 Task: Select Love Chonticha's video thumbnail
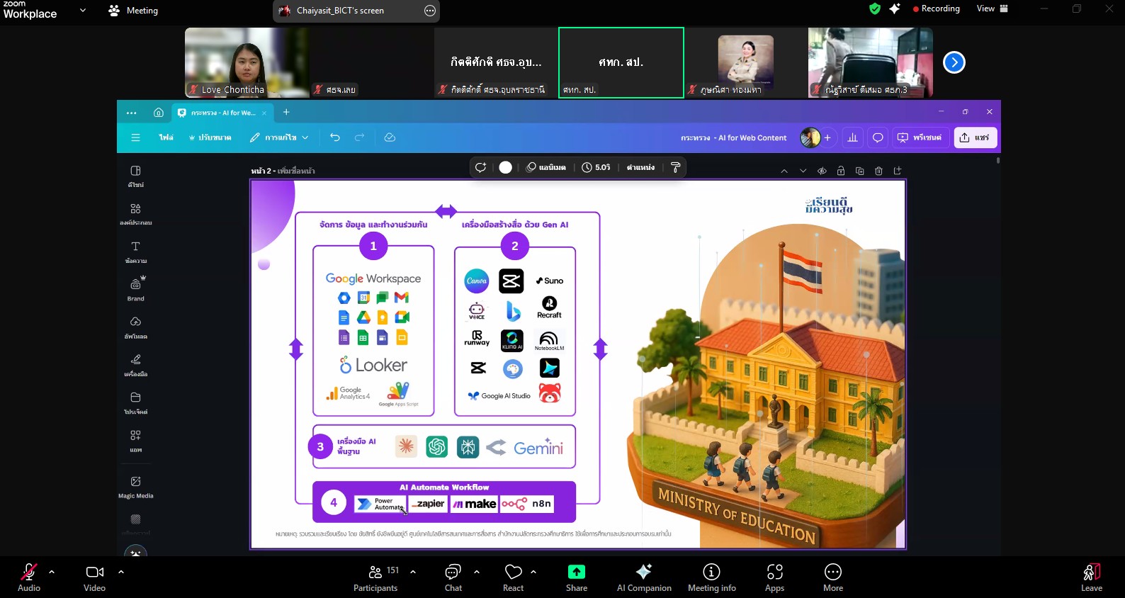247,62
